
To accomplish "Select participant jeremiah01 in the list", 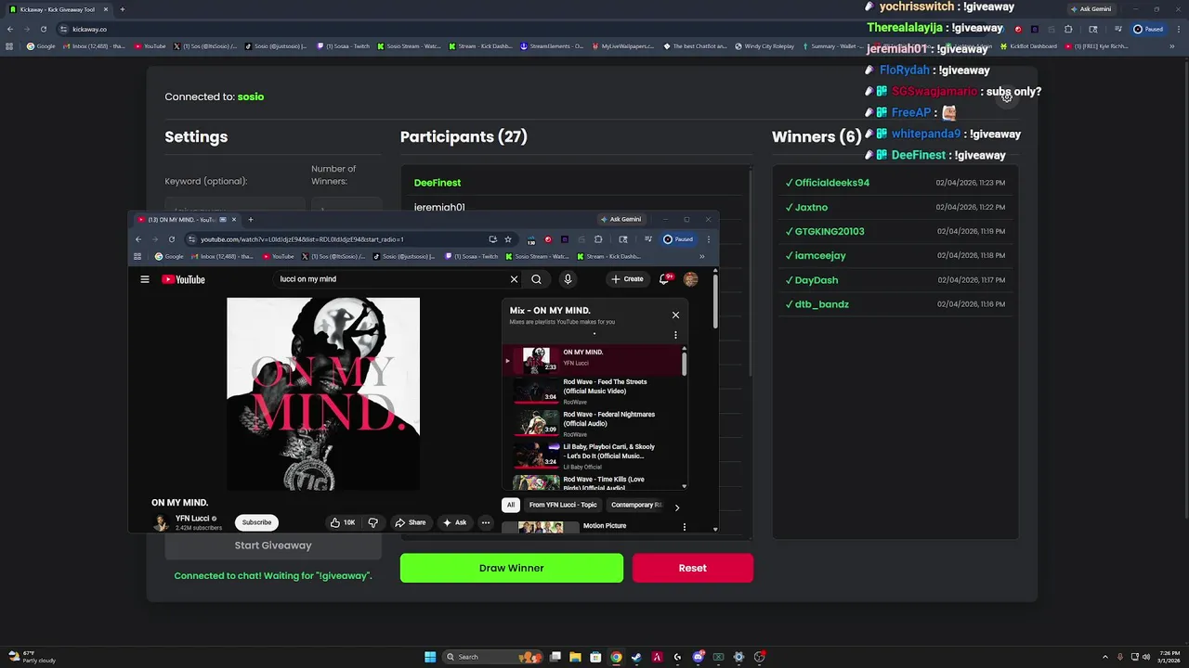I will coord(439,208).
